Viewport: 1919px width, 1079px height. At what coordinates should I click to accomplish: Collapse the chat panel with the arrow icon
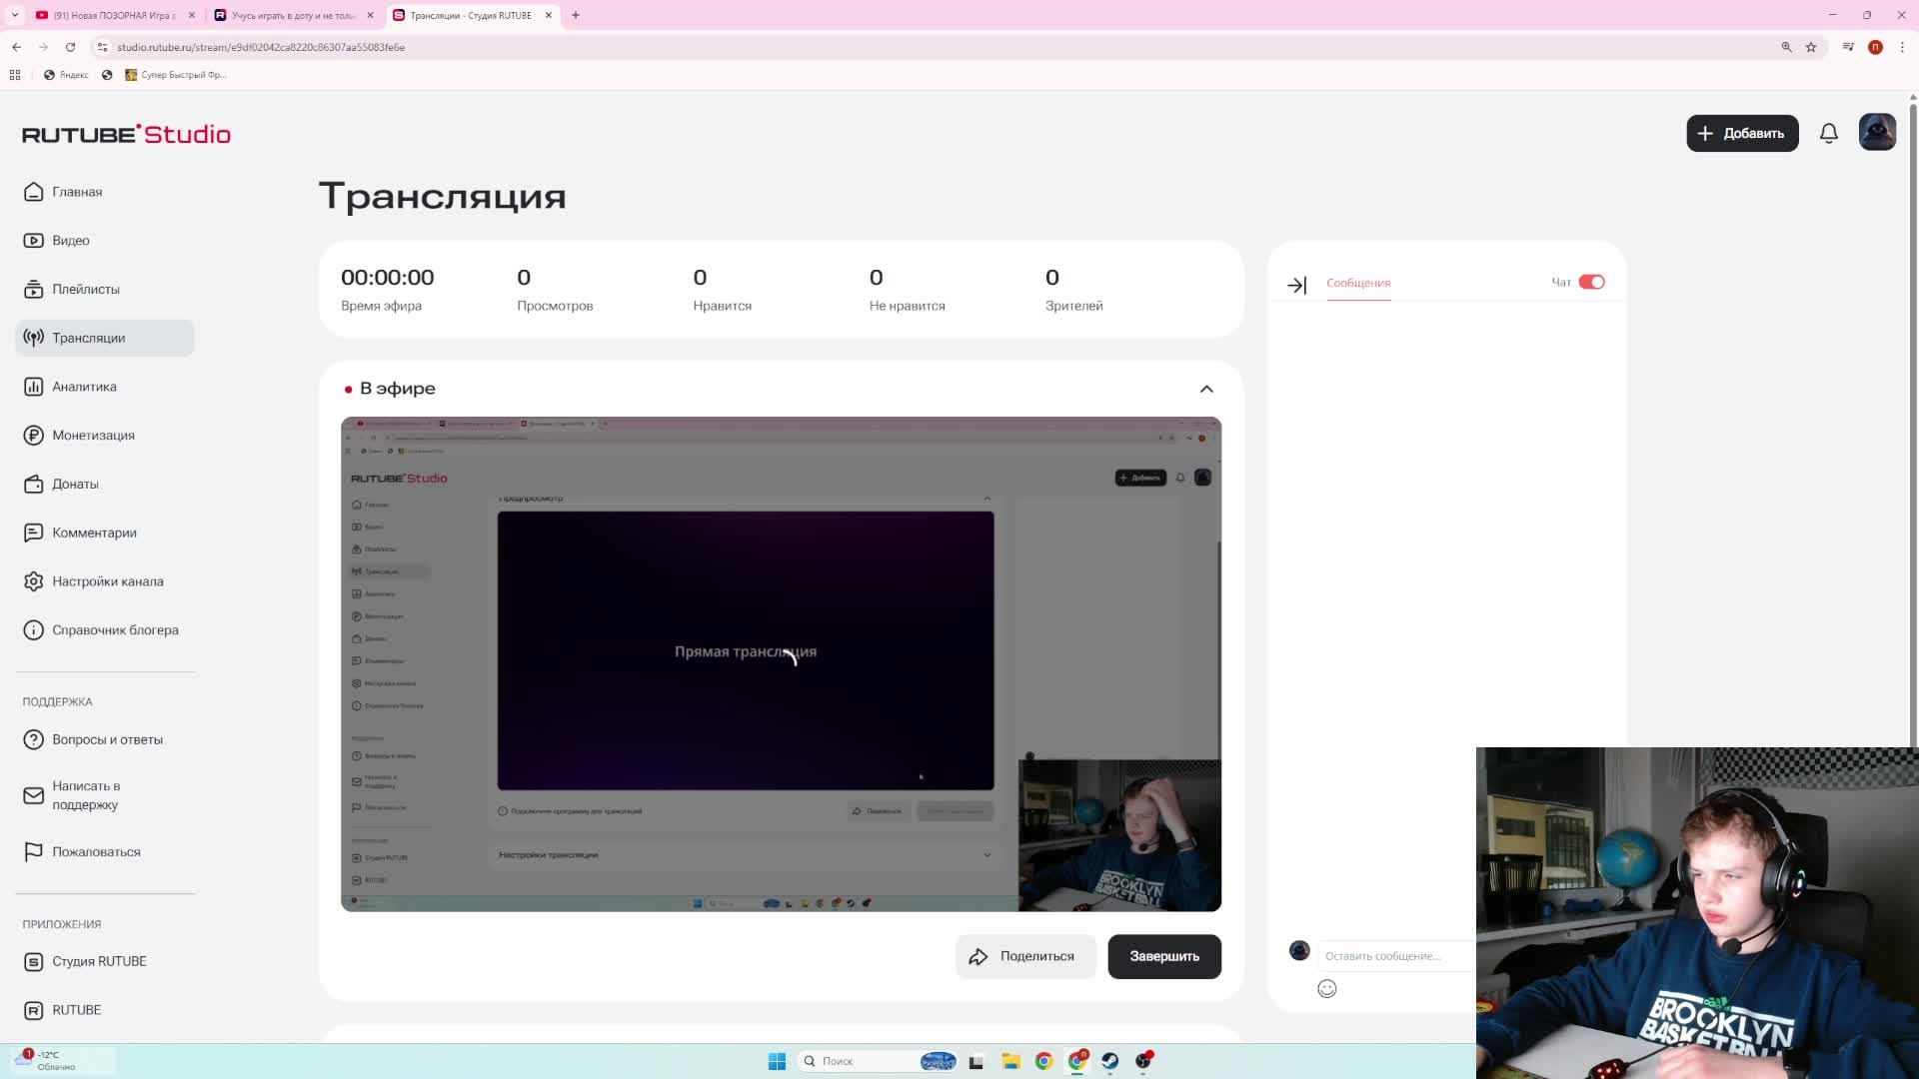(x=1298, y=285)
